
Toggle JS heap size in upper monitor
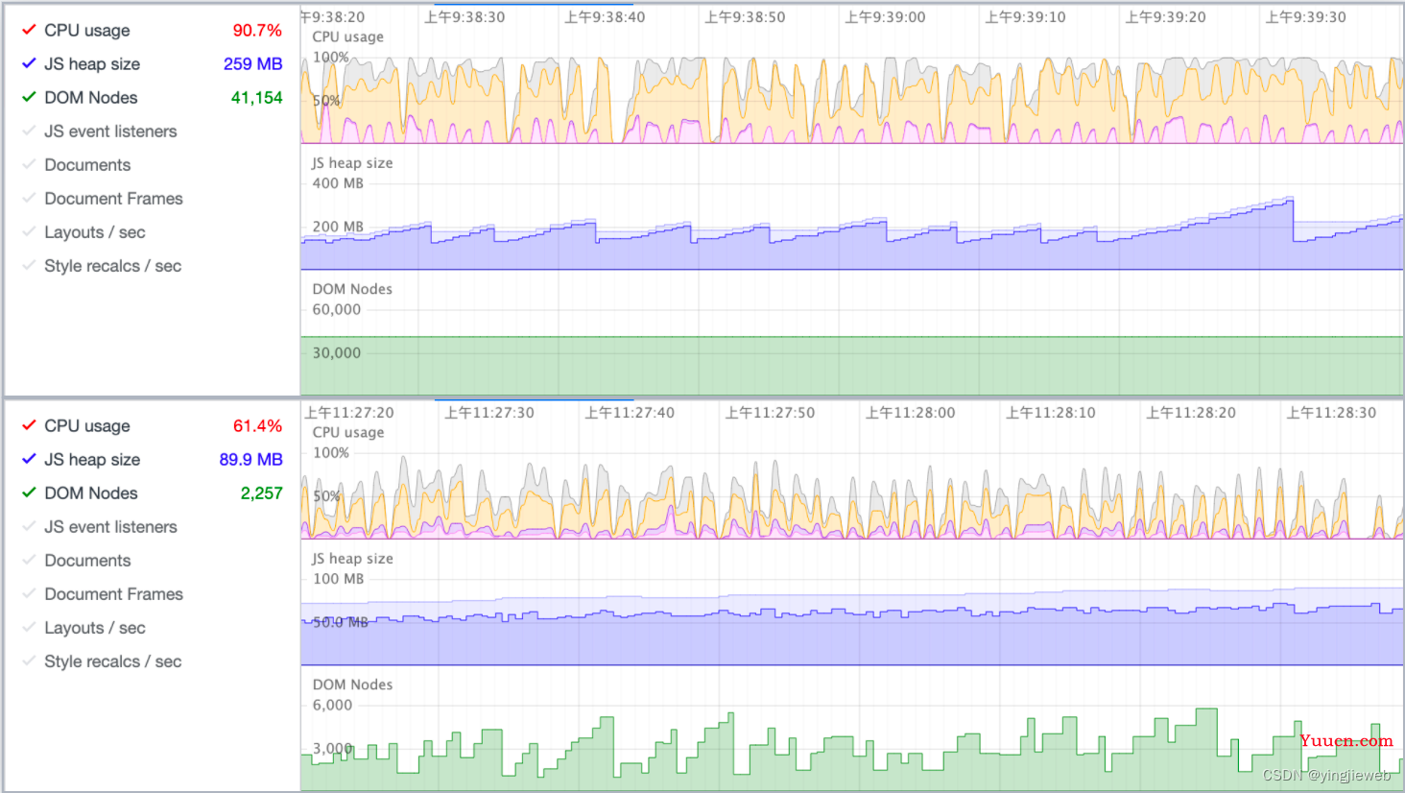pos(29,63)
